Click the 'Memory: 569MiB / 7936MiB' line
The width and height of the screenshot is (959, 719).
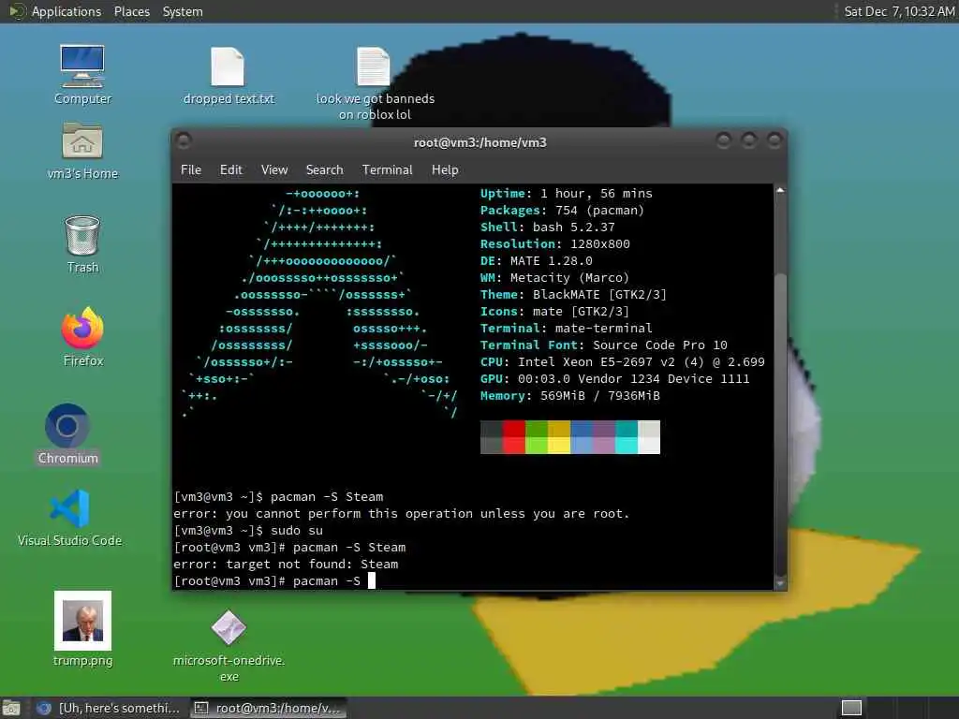[570, 396]
